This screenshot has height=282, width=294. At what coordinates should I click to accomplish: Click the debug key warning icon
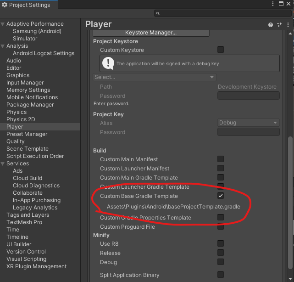pyautogui.click(x=108, y=63)
